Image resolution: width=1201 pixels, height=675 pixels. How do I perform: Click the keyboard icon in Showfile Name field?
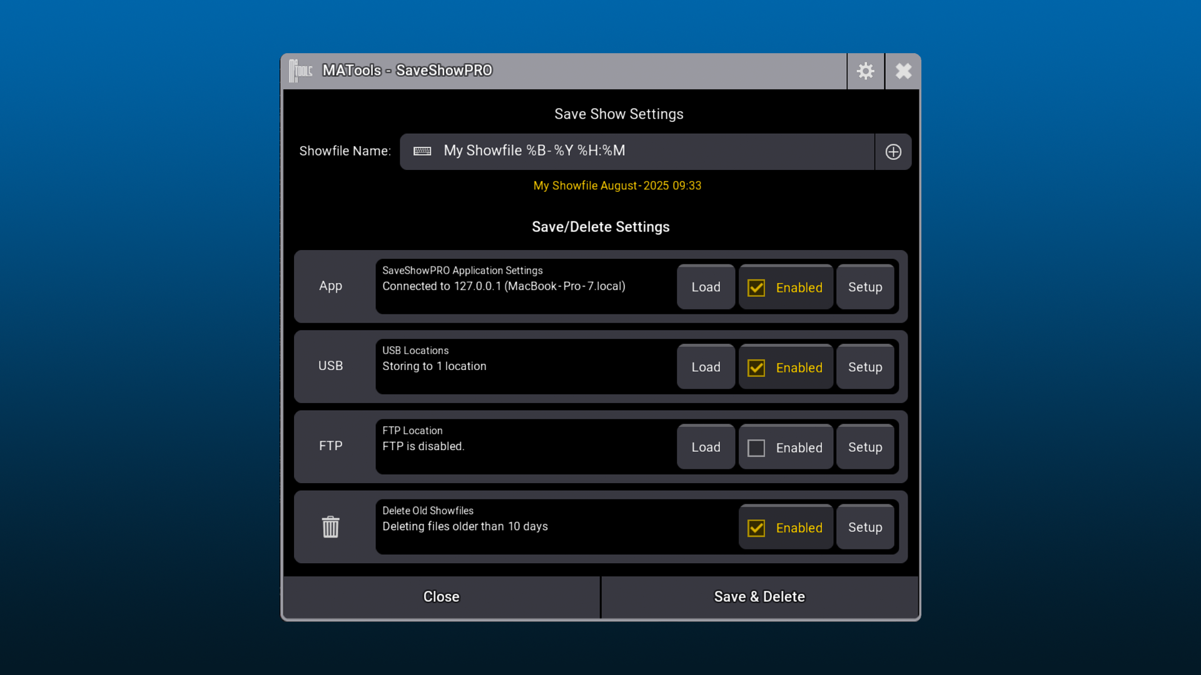coord(422,151)
